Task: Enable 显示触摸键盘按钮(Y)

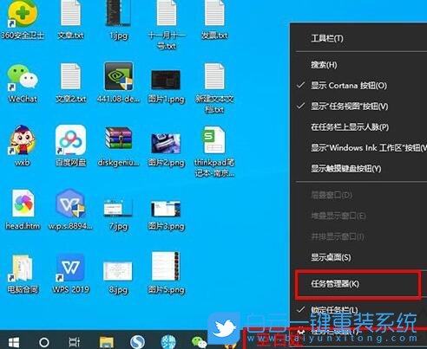Action: (358, 169)
